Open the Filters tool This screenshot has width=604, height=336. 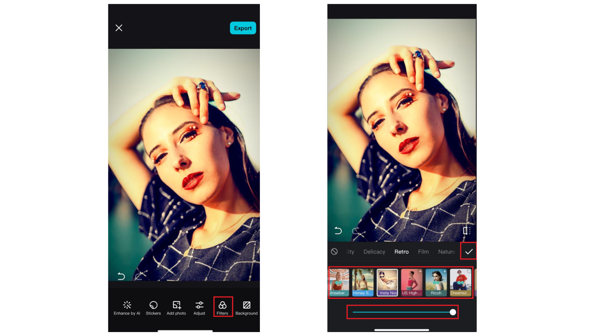coord(223,307)
